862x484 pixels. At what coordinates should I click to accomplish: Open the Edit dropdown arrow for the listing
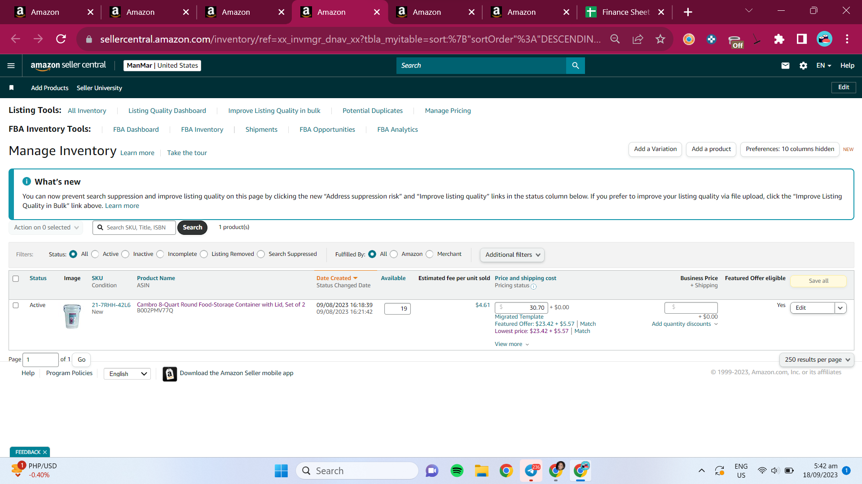[840, 308]
